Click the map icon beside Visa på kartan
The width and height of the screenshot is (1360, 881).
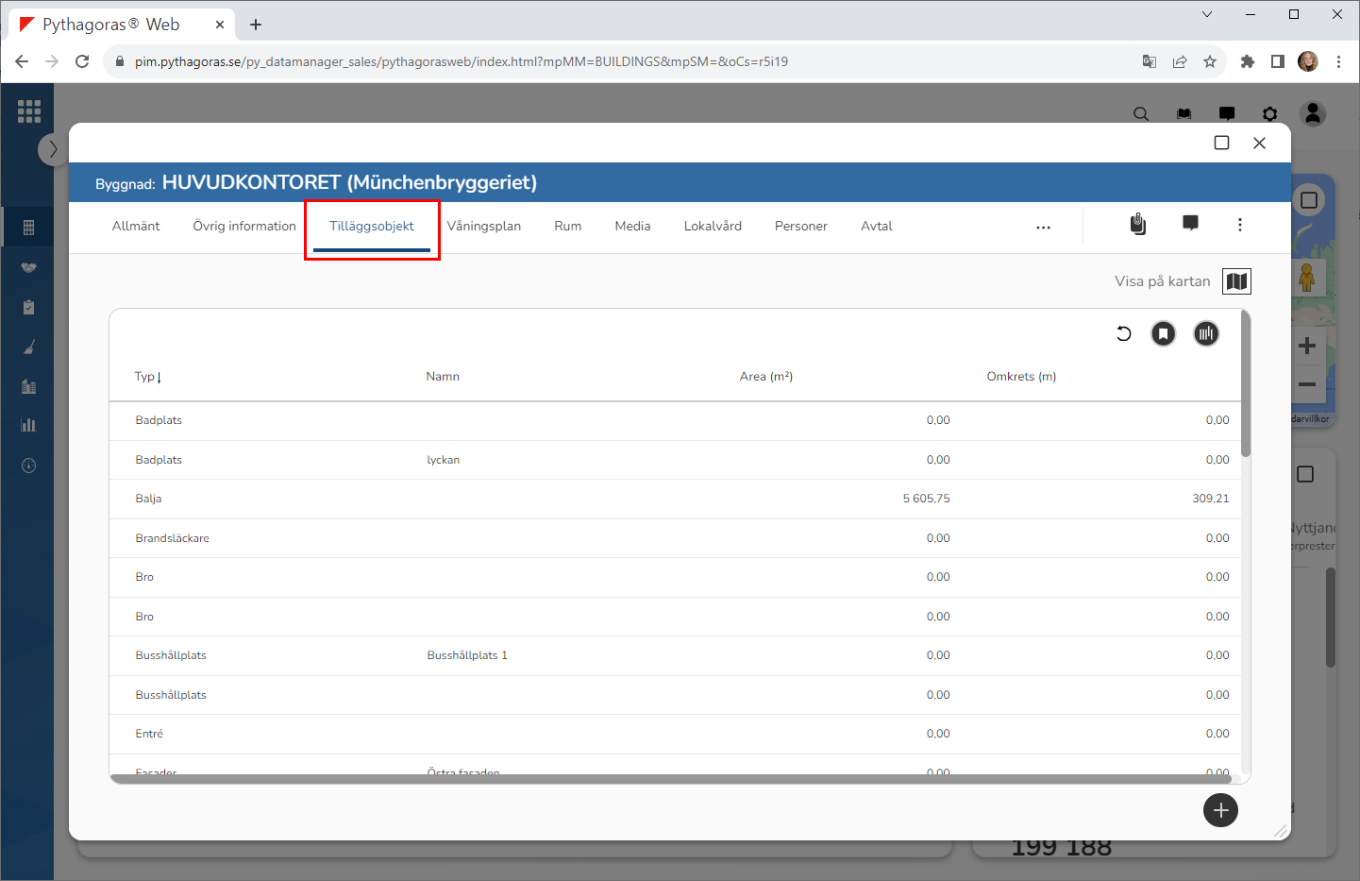[1236, 281]
